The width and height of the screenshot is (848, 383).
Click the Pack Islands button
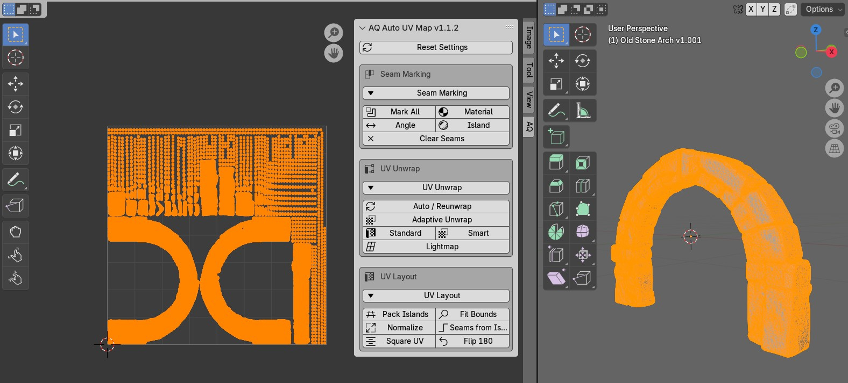click(x=399, y=314)
